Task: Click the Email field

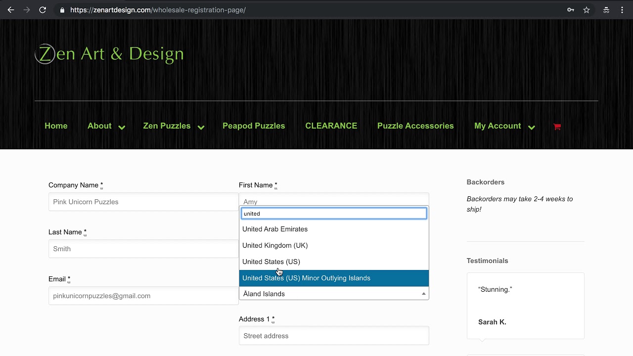Action: [143, 296]
